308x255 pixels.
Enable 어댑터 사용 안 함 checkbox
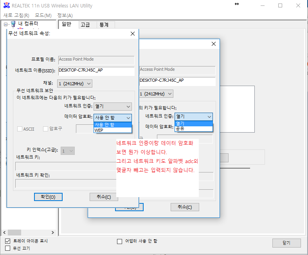(x=119, y=241)
